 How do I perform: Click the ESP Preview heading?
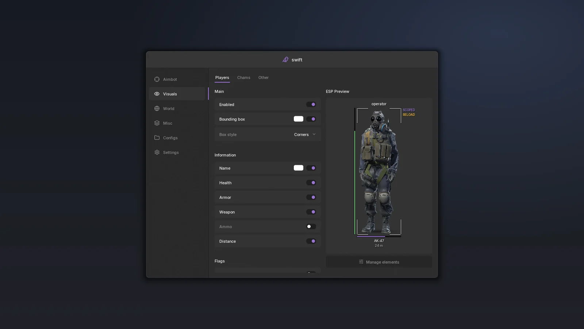338,91
